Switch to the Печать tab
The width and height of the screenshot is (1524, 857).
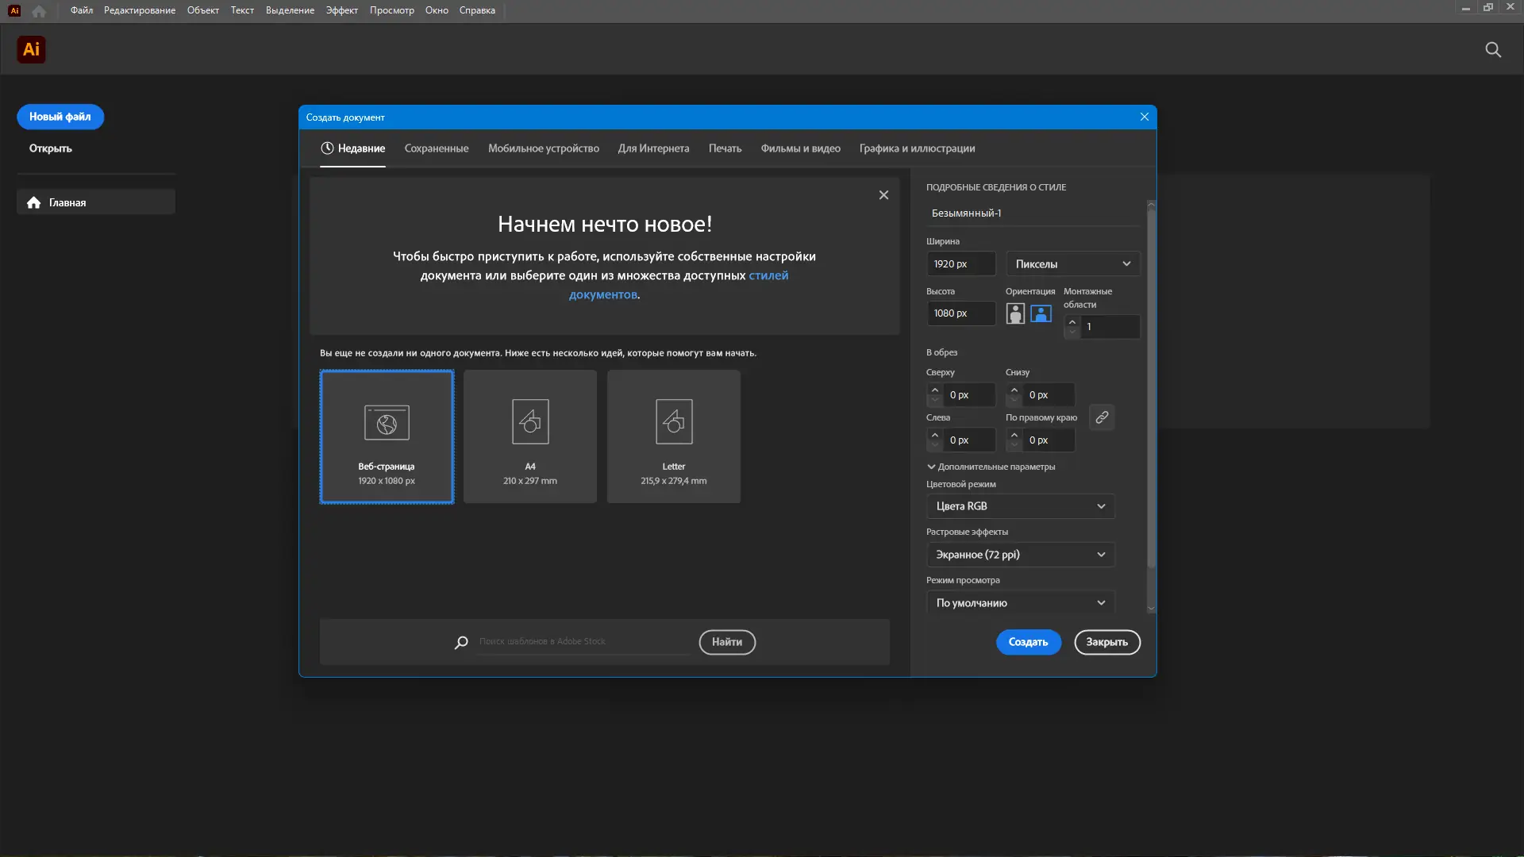tap(725, 148)
